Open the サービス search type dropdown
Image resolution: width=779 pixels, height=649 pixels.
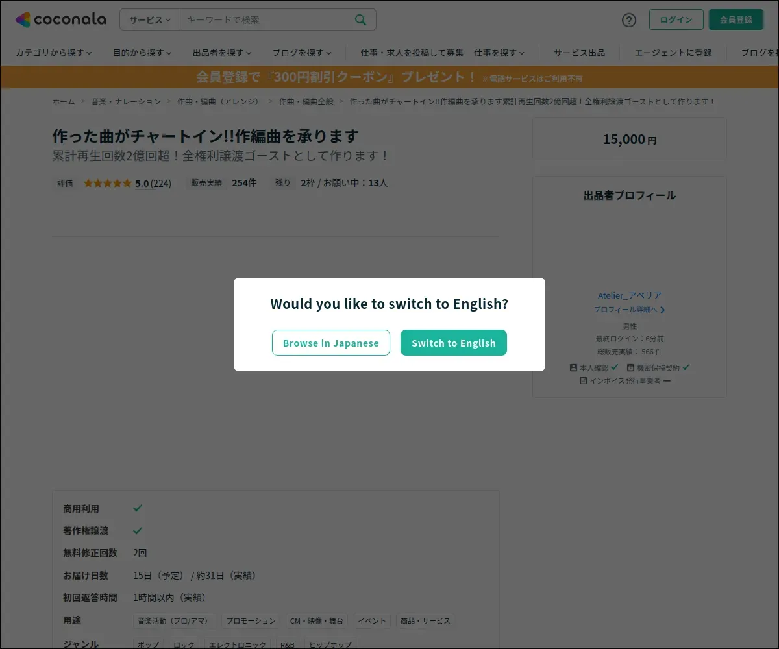150,19
